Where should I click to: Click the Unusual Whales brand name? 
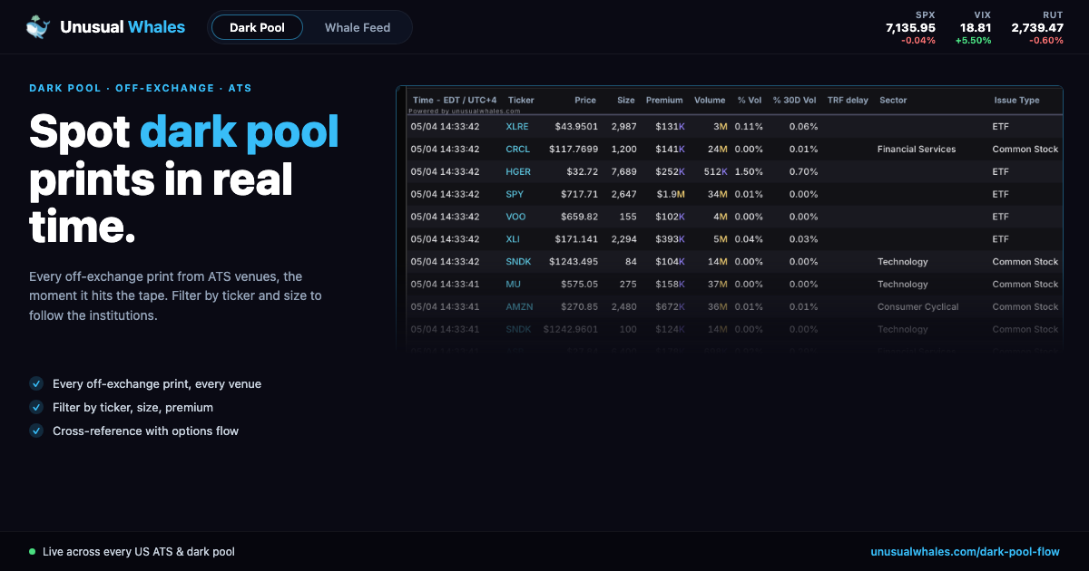click(123, 27)
